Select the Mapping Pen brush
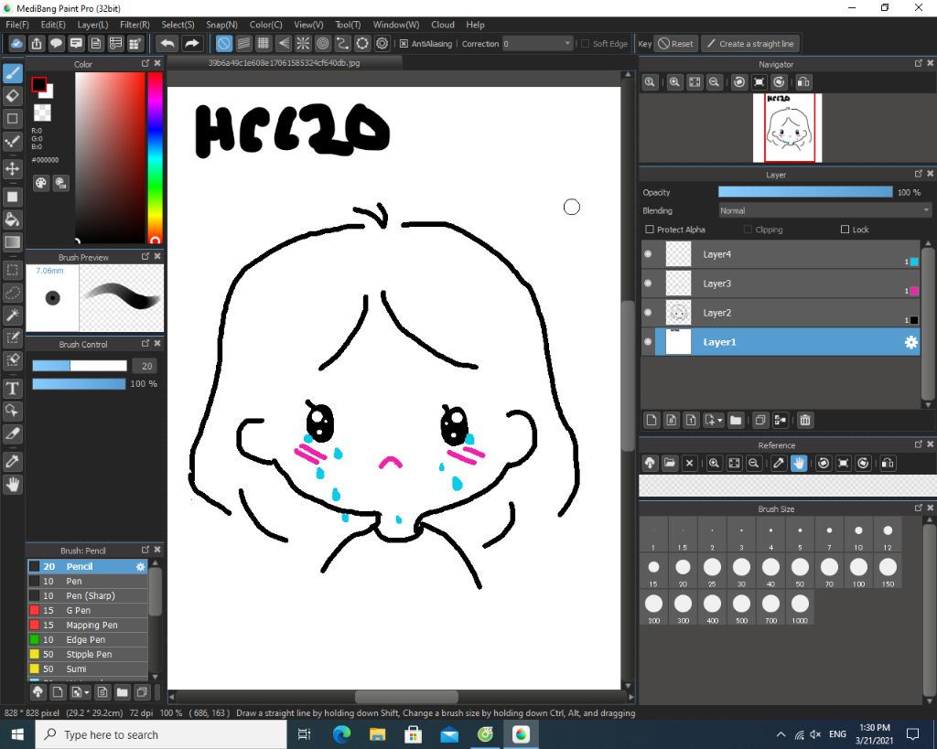 click(87, 626)
